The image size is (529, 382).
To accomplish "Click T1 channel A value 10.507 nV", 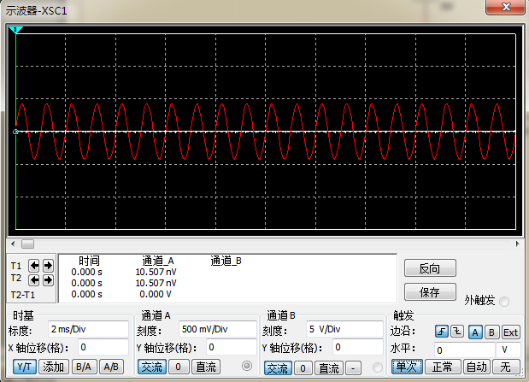I will 156,272.
